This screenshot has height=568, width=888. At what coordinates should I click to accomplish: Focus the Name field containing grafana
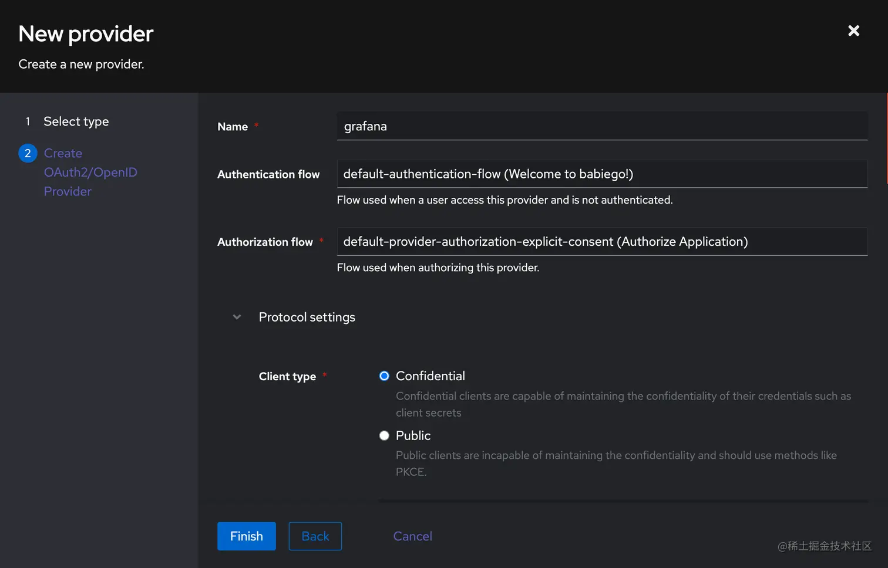tap(601, 126)
